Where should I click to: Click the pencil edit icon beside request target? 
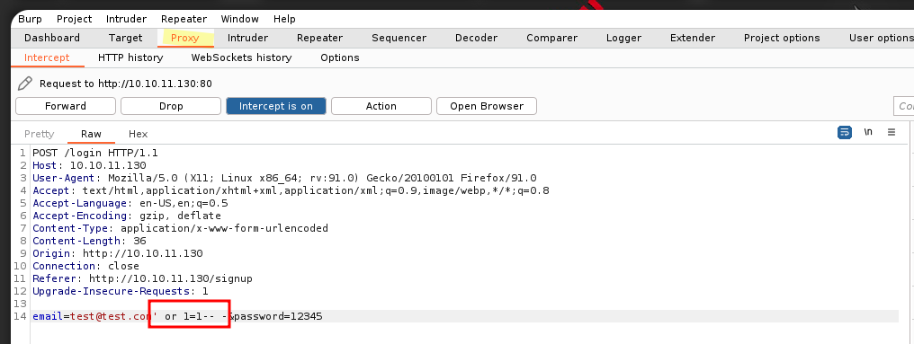click(25, 84)
